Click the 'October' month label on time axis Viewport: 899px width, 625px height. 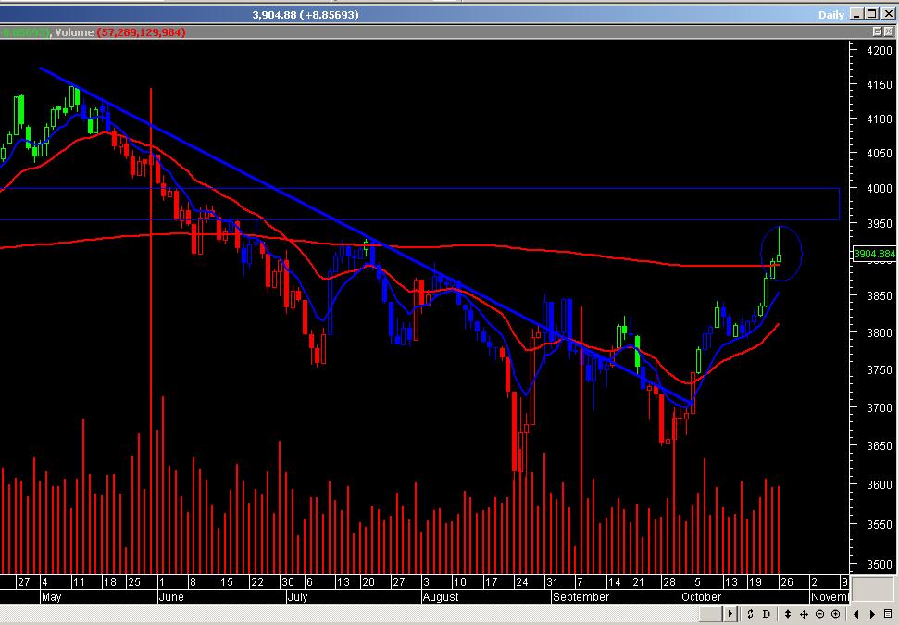tap(701, 597)
